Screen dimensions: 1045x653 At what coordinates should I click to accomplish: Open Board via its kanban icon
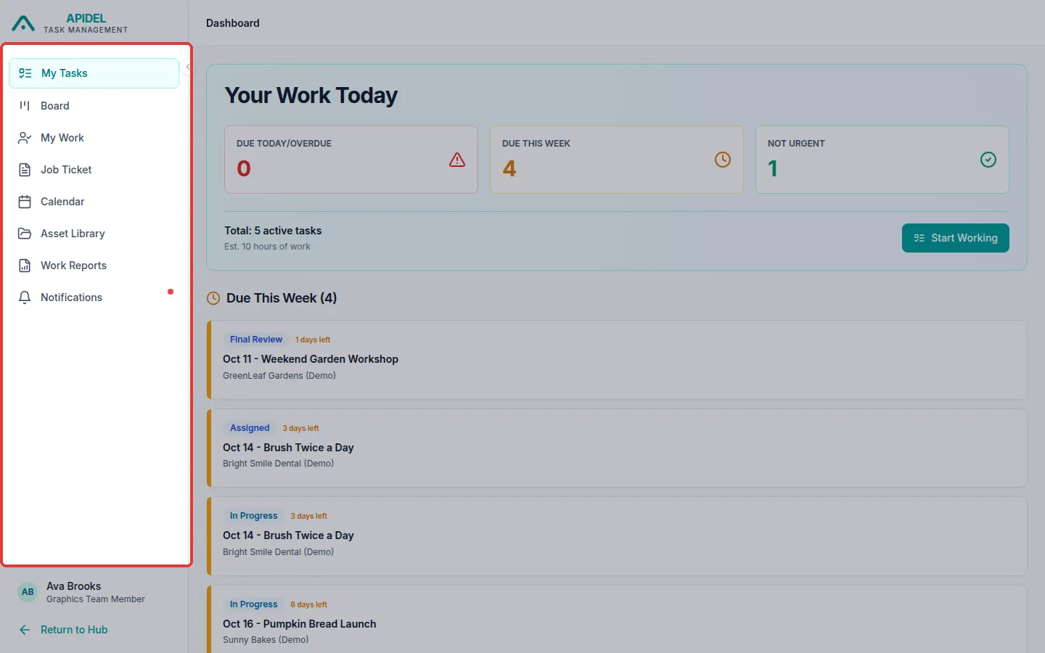pos(25,106)
